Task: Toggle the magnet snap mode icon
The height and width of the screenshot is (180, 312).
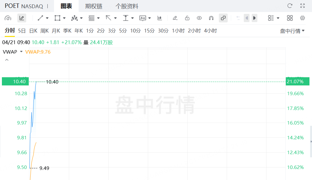Action: 211,18
